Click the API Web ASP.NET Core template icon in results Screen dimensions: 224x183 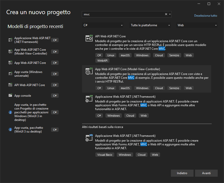coord(89,38)
